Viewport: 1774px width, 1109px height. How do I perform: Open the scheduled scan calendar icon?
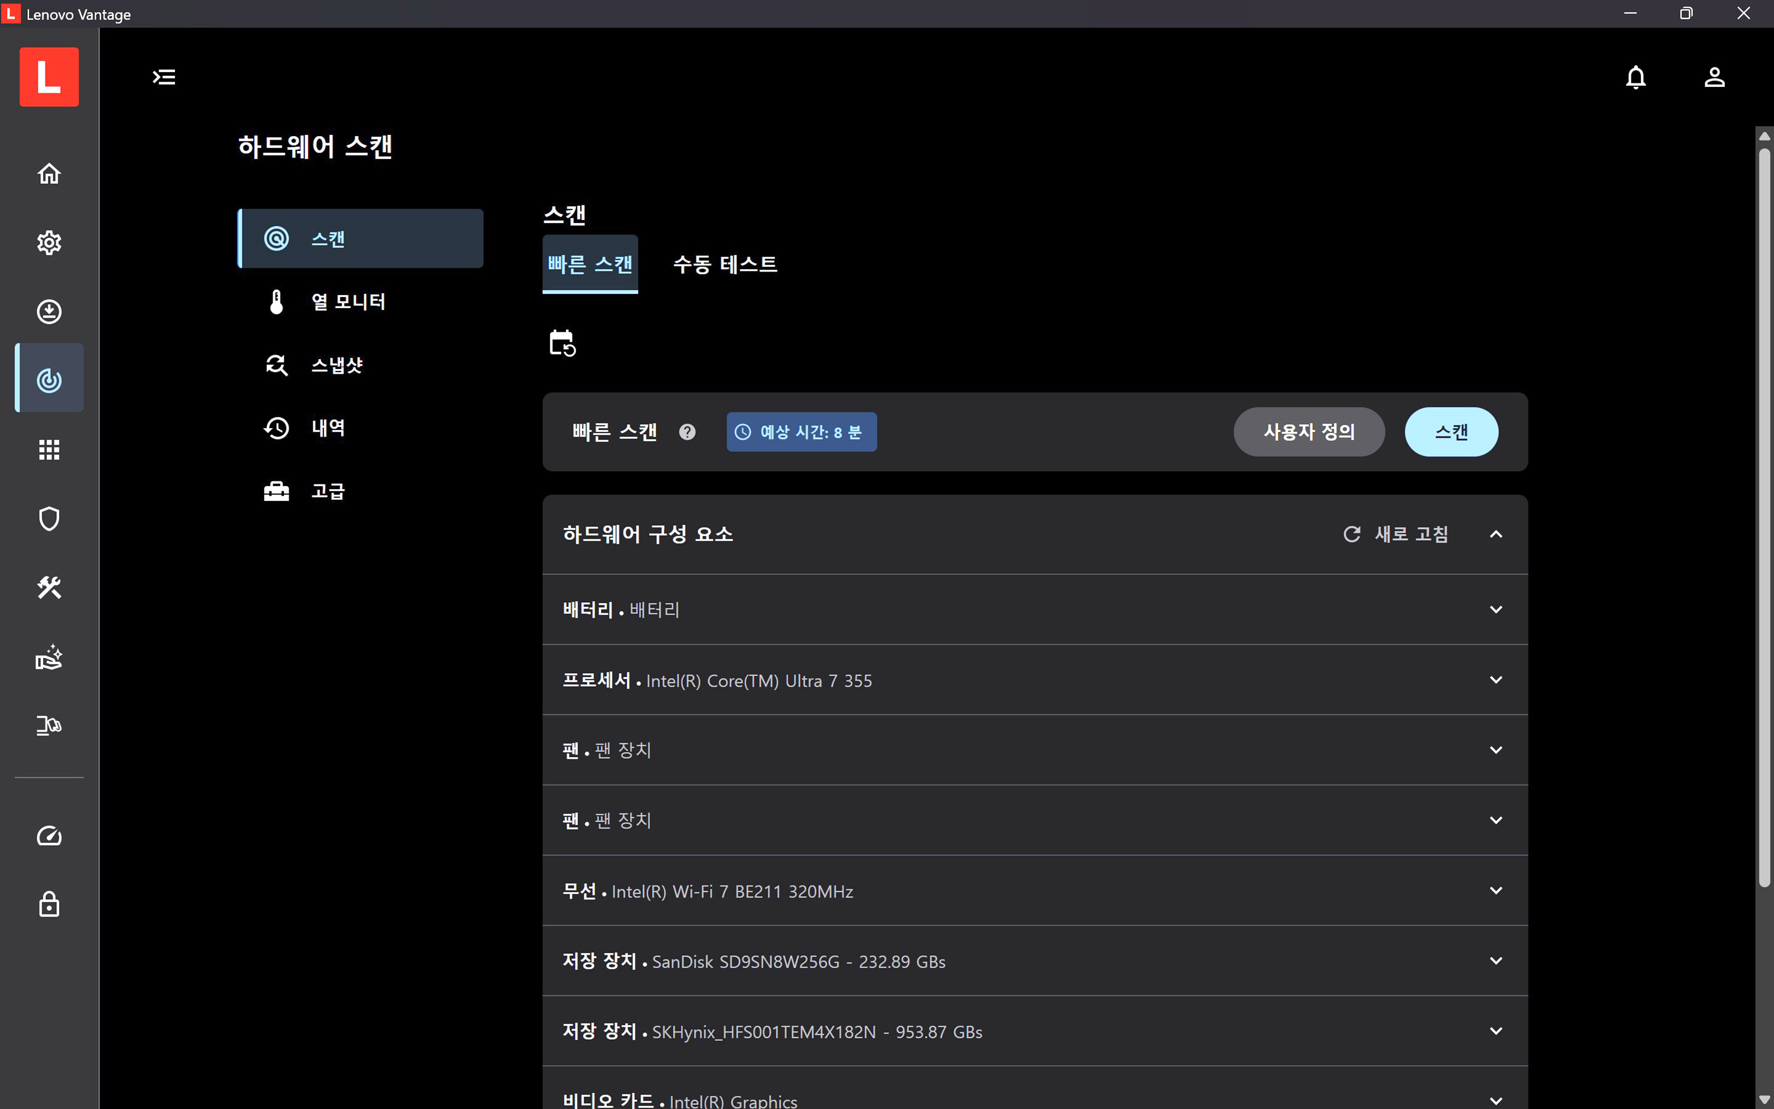(562, 342)
